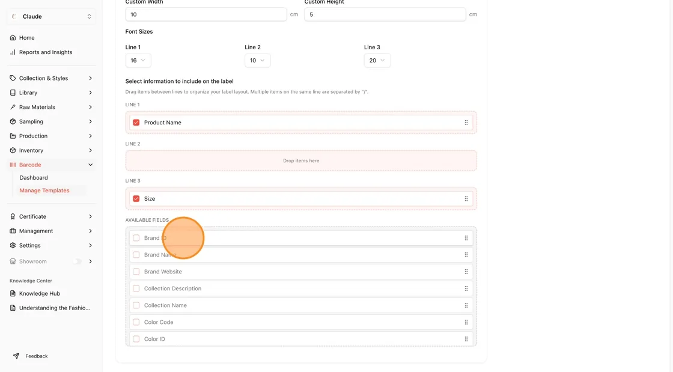Click the Certificate badge icon

pyautogui.click(x=13, y=217)
